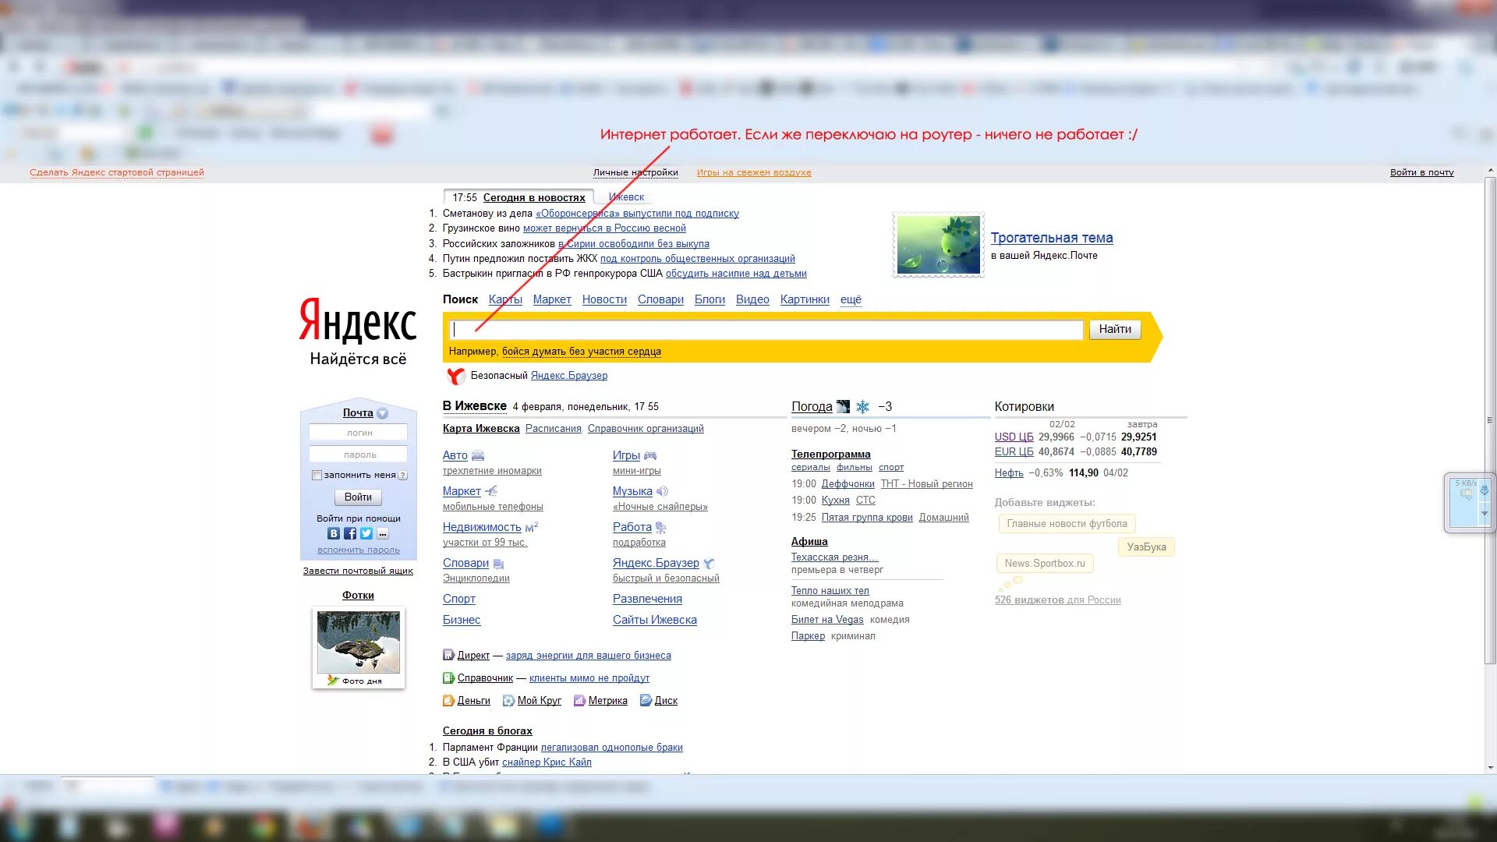
Task: Open the вспомнить пароль link
Action: pyautogui.click(x=358, y=550)
